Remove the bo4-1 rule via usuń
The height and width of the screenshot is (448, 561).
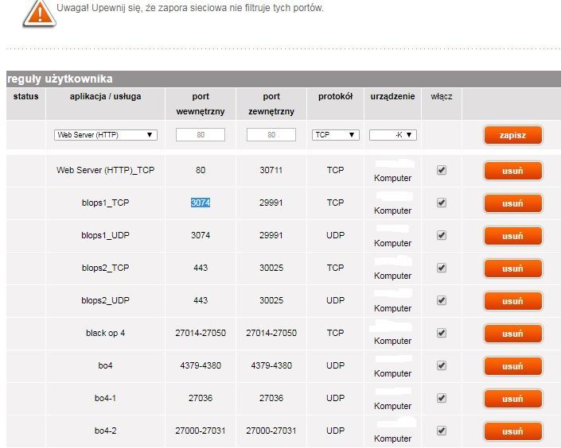(512, 399)
